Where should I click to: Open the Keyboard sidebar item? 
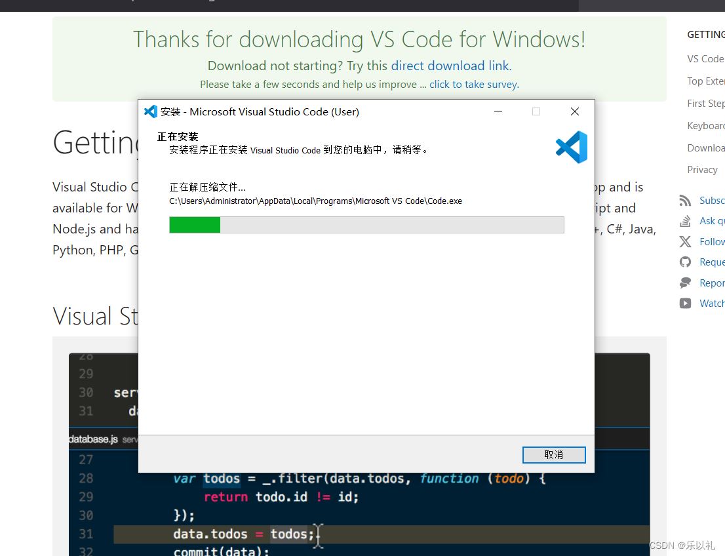click(705, 125)
